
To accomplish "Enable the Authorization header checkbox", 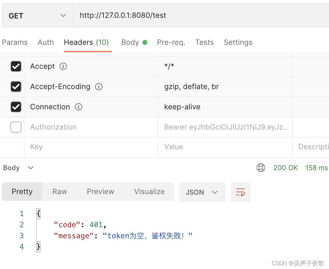I will point(16,127).
